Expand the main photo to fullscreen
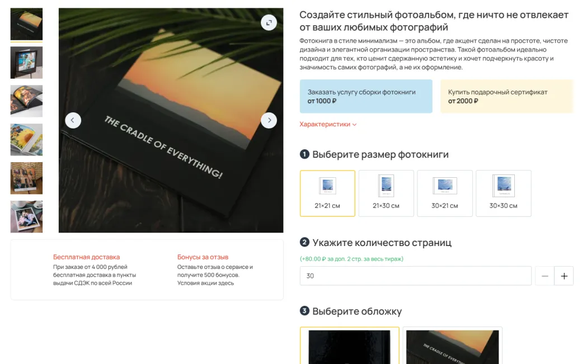The width and height of the screenshot is (582, 364). (x=269, y=22)
